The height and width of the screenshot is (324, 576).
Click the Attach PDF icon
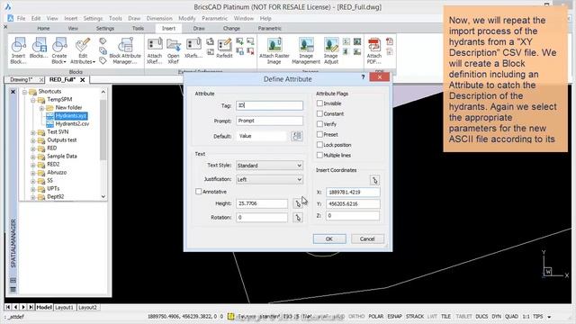tap(374, 50)
